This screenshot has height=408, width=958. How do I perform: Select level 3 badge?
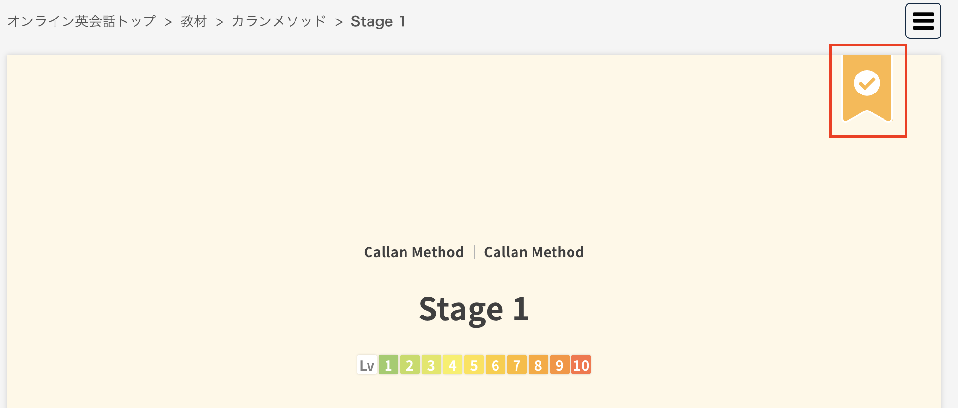coord(431,365)
